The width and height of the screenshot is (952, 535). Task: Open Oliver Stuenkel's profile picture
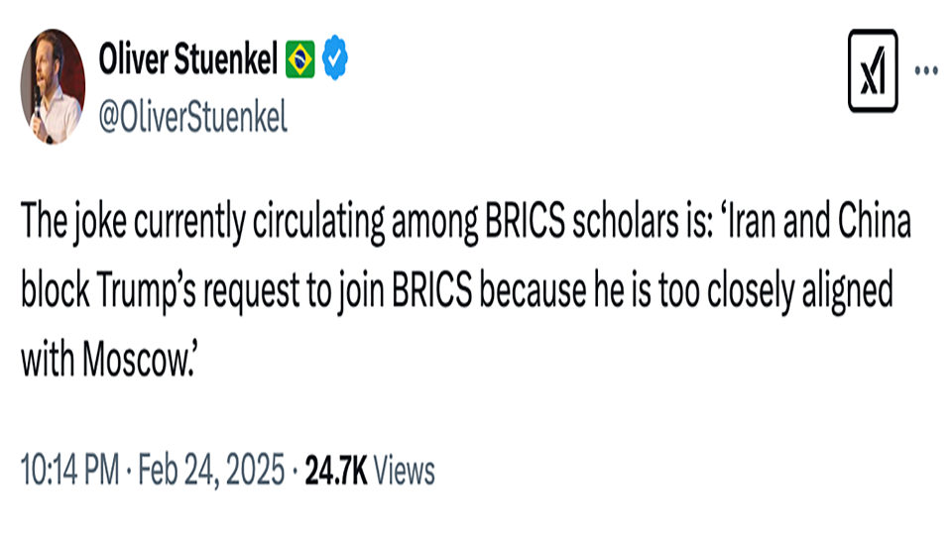tap(52, 86)
